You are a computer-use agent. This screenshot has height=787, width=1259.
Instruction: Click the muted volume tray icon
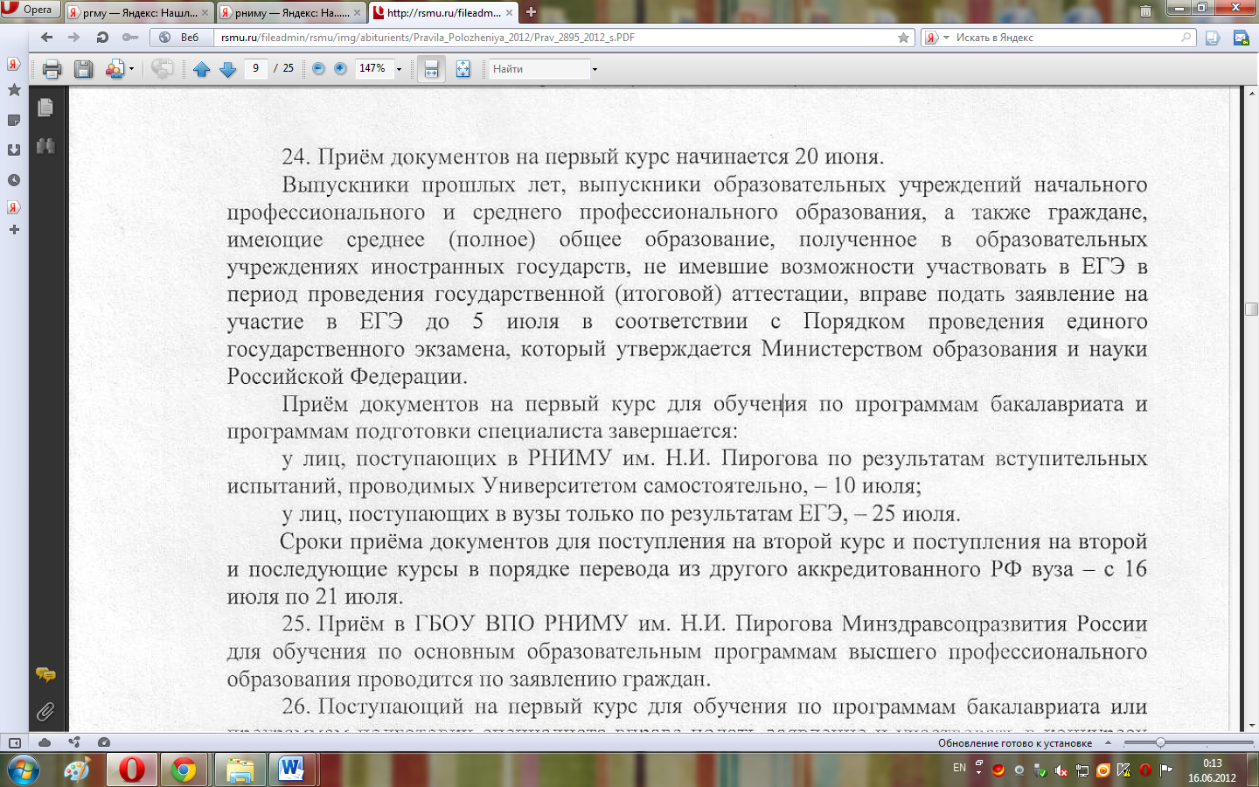click(x=1061, y=770)
